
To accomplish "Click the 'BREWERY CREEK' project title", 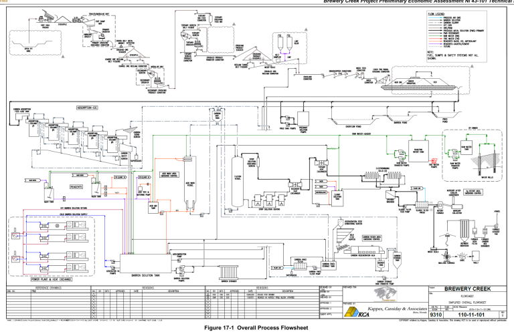I will 467,289.
